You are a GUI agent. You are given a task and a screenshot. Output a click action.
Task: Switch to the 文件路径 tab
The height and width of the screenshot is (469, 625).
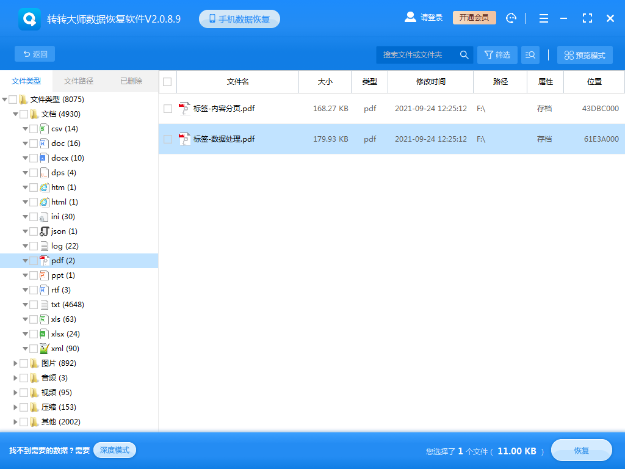[79, 81]
